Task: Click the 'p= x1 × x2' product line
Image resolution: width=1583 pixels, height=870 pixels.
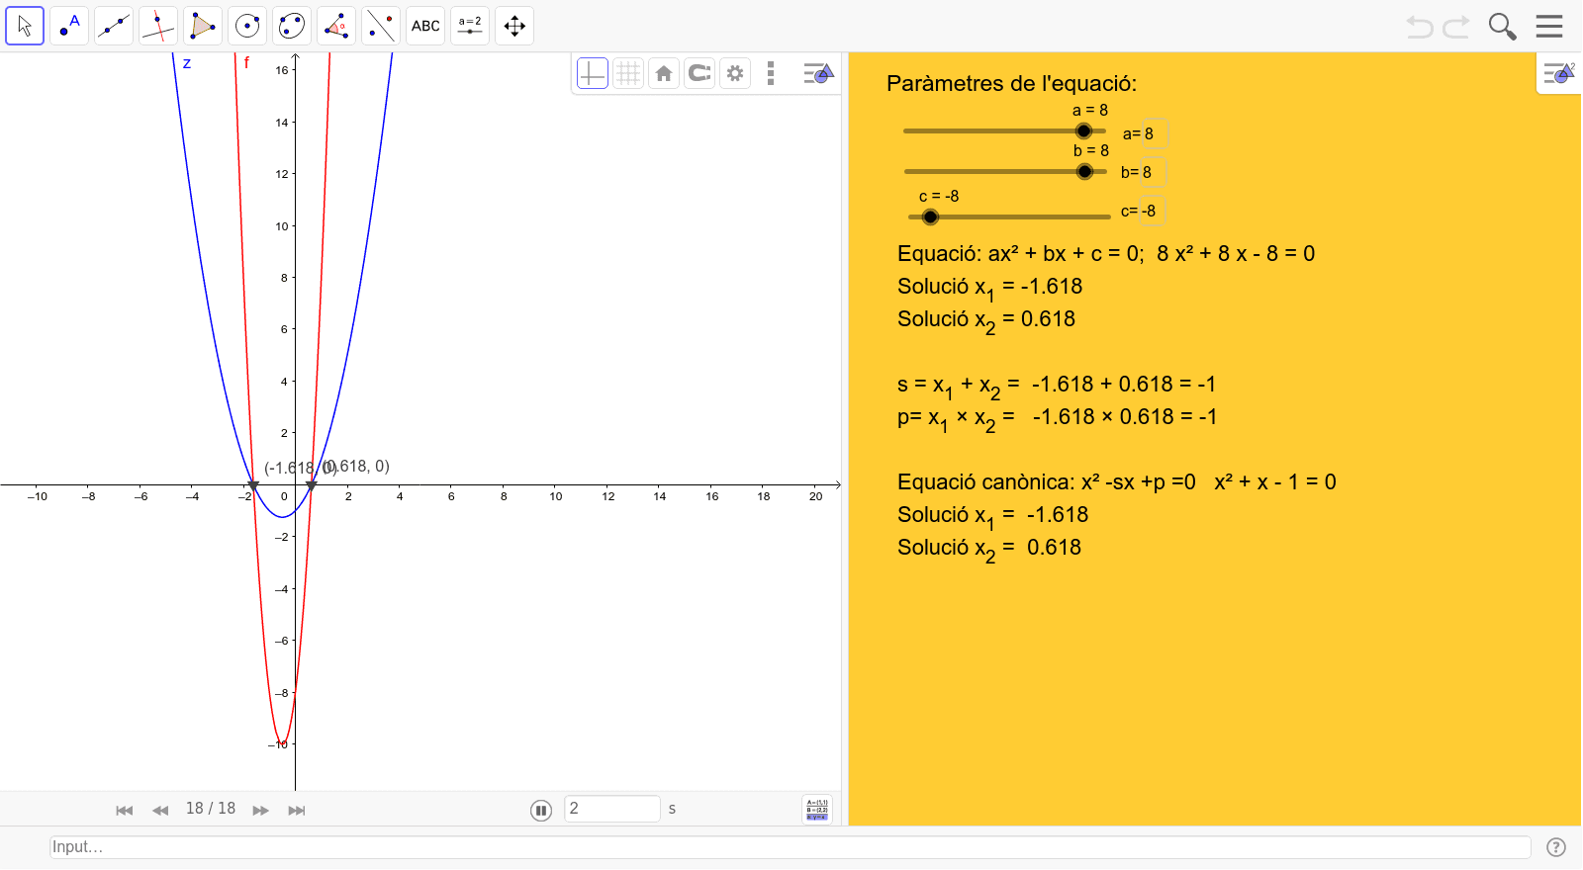Action: 1057,418
